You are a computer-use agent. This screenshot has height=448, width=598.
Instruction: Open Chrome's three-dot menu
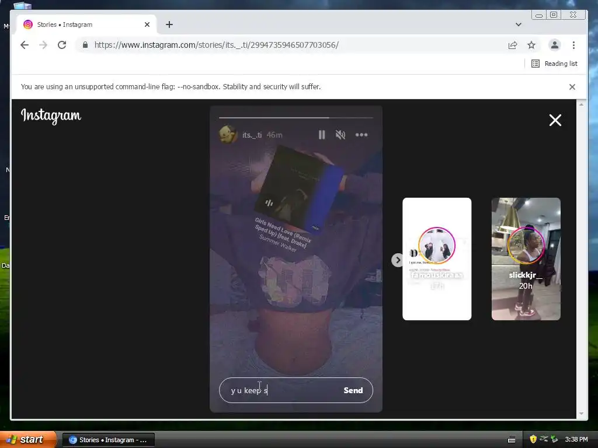pyautogui.click(x=573, y=45)
